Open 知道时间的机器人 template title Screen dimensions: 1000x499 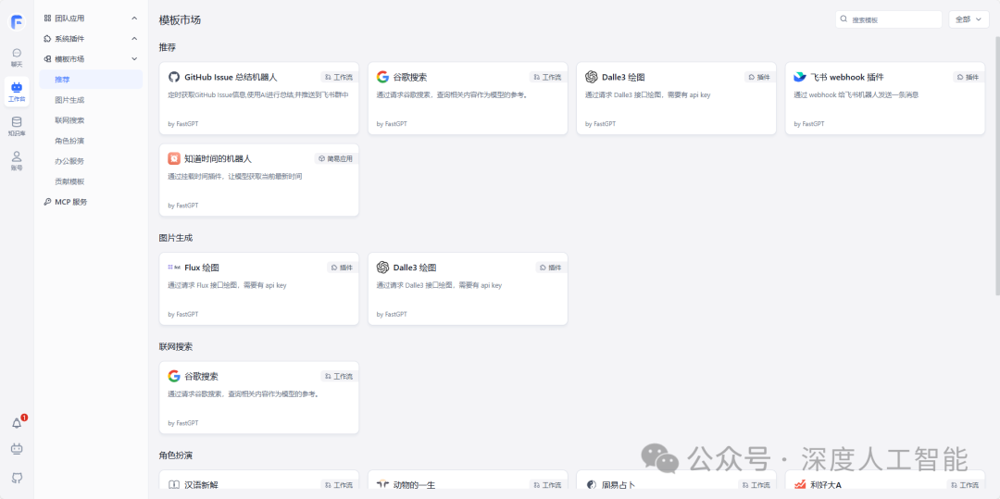[x=219, y=158]
